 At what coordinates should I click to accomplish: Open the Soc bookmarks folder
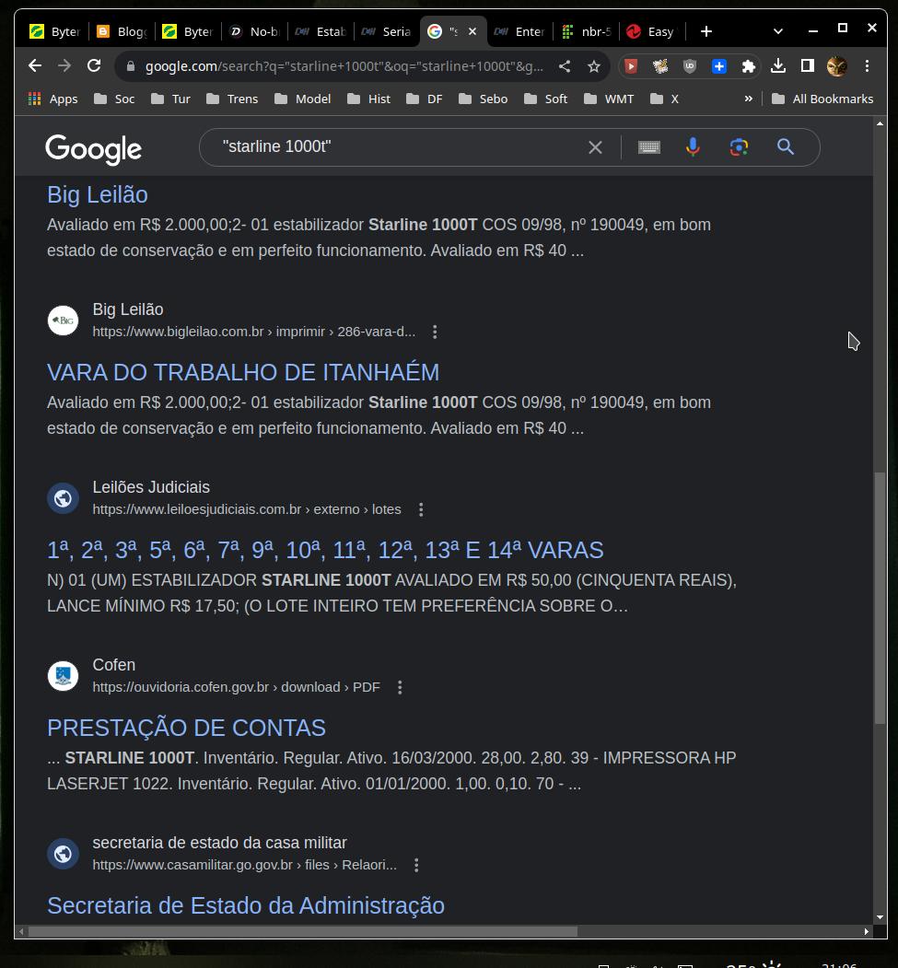[x=114, y=99]
